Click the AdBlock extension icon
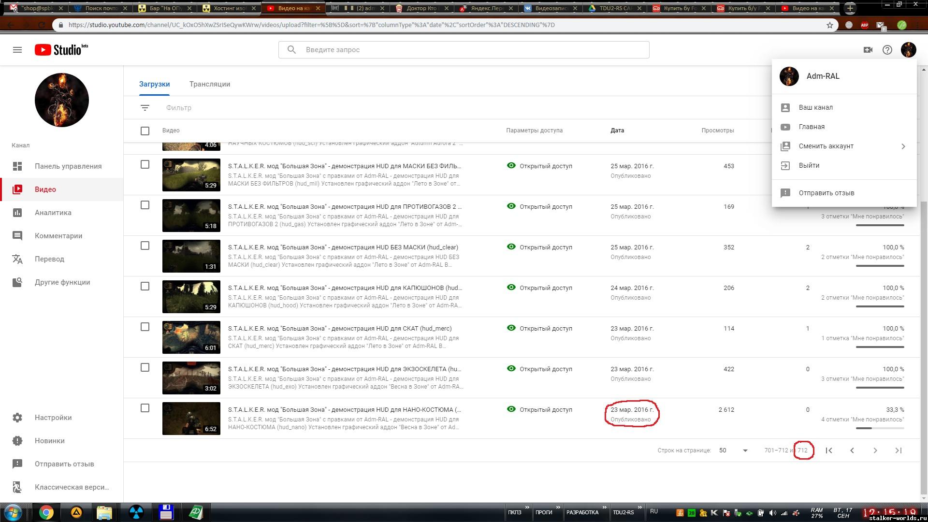 (x=865, y=25)
